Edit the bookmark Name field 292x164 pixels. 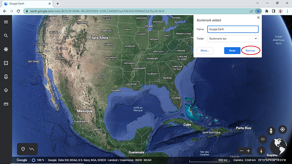tap(233, 29)
